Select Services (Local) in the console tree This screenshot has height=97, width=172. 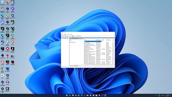pos(65,38)
